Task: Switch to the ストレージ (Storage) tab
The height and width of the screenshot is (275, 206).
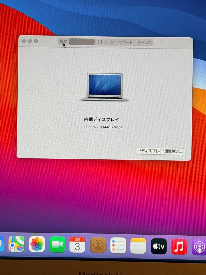Action: [x=105, y=42]
